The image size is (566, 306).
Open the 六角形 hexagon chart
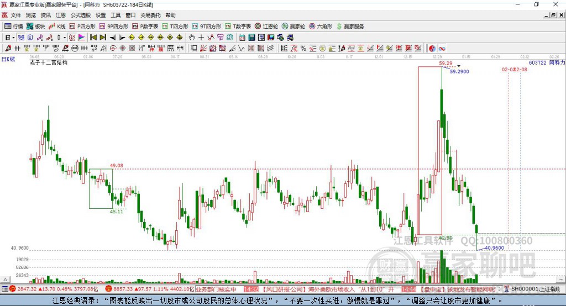321,27
